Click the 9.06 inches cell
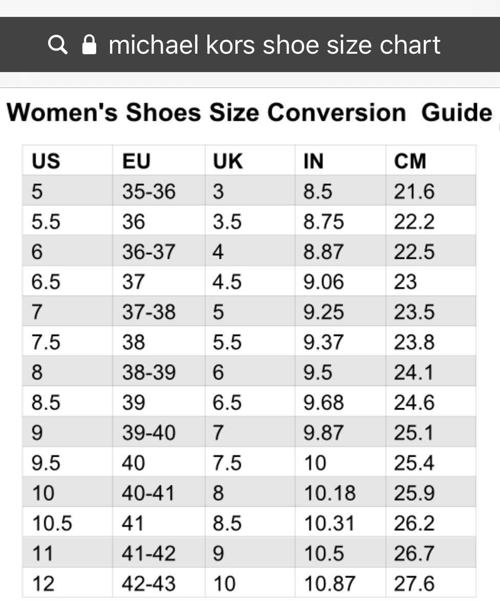Screen dimensions: 500x602 340,281
